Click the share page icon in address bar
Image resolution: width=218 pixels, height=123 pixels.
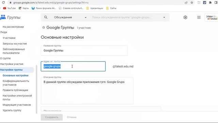[x=186, y=2]
